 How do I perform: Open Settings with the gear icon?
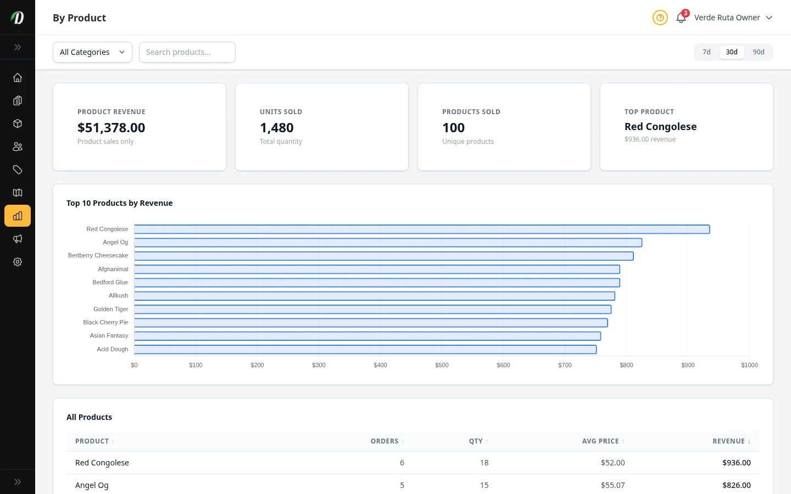[18, 262]
